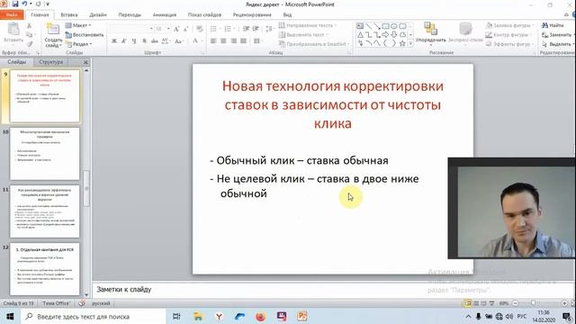Screen dimensions: 576x324
Task: Click Выделить select button
Action: pyautogui.click(x=558, y=44)
